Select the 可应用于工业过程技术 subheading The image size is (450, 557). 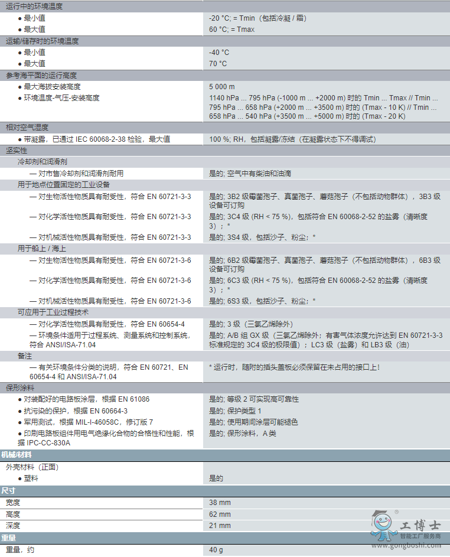(x=53, y=312)
